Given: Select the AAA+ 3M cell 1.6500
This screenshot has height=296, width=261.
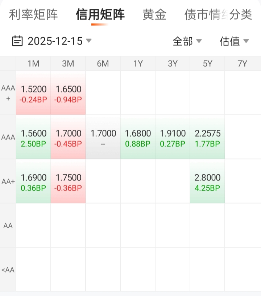Looking at the screenshot, I should tap(68, 93).
